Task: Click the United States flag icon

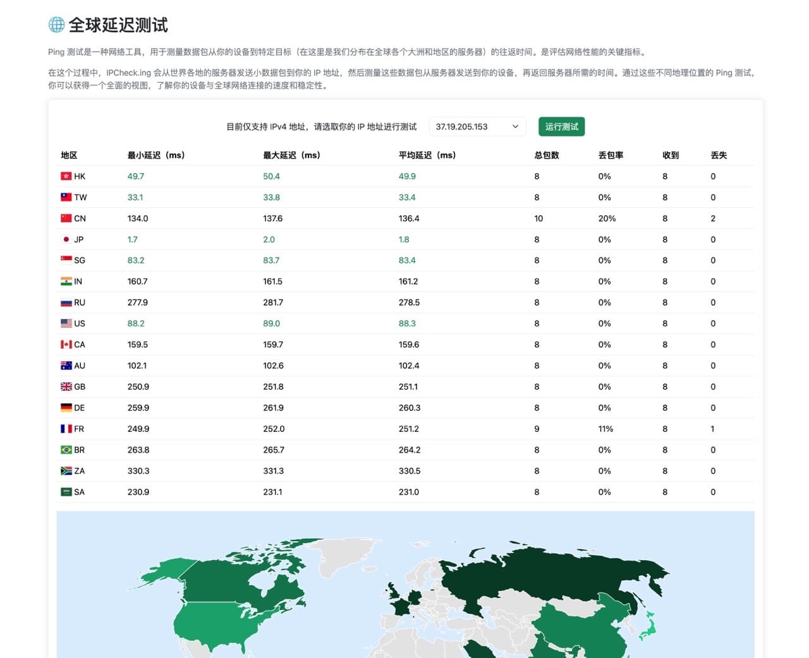Action: click(66, 323)
